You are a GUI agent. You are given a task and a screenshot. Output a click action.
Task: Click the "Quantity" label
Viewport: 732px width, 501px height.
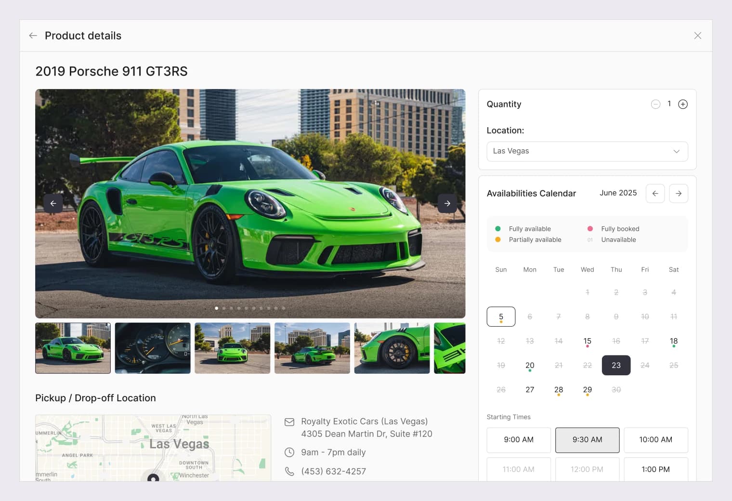click(x=504, y=104)
